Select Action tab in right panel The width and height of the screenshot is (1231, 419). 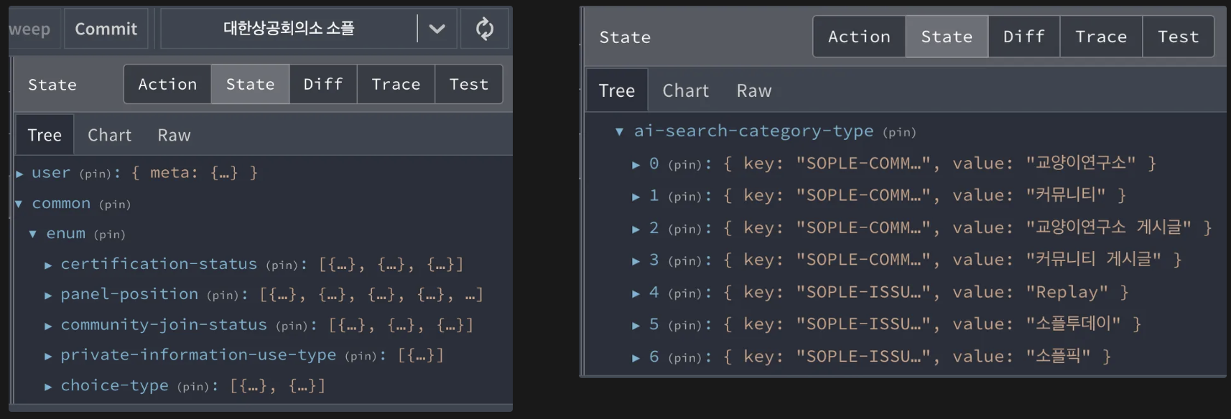point(859,37)
